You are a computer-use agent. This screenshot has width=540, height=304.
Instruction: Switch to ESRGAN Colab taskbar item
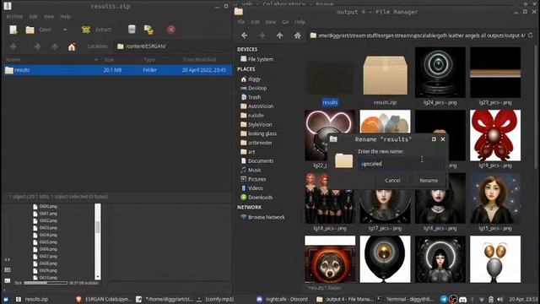104,299
